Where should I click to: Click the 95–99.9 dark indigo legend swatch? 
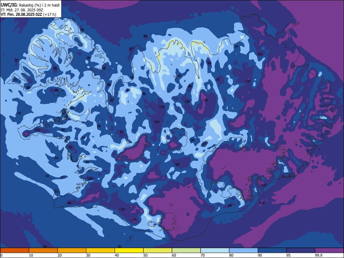coord(301,250)
